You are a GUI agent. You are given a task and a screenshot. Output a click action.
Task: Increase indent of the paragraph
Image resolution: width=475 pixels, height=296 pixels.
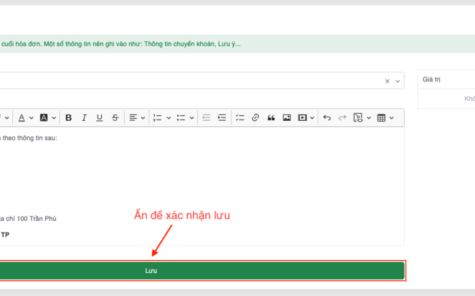[222, 118]
